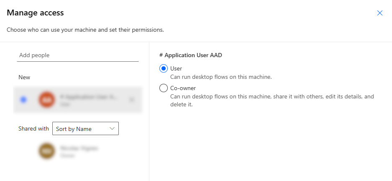Click the "# Application User AAD" heading
Image resolution: width=392 pixels, height=181 pixels.
point(190,55)
